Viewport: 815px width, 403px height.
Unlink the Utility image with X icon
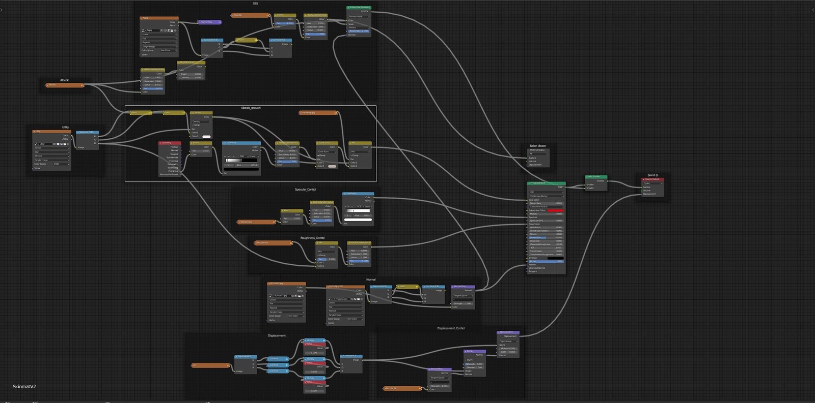pos(68,144)
